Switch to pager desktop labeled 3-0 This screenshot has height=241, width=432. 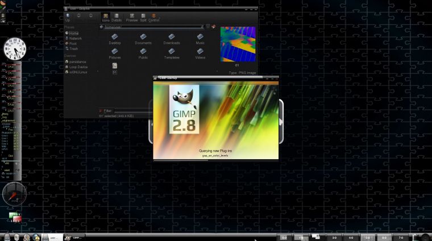pos(334,238)
